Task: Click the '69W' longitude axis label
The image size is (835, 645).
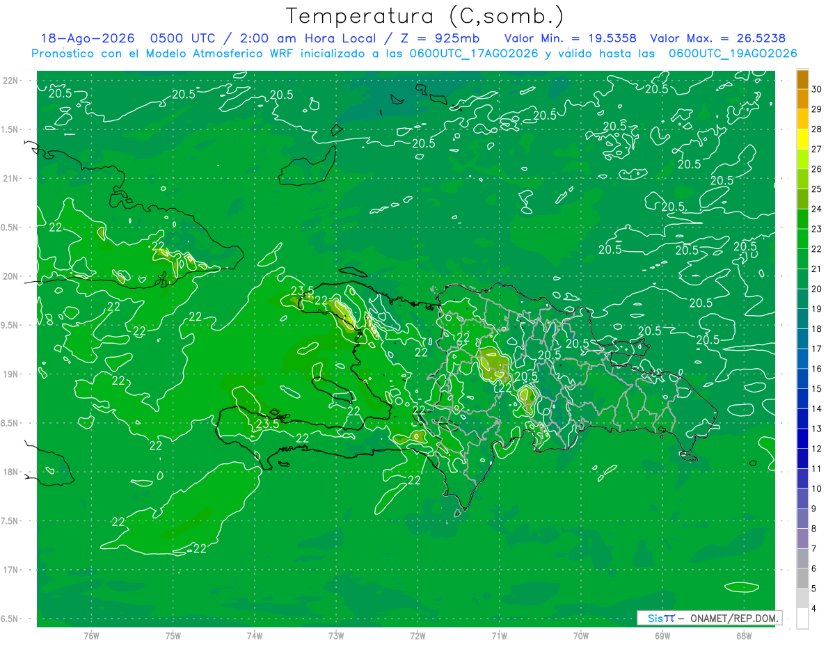Action: coord(662,636)
